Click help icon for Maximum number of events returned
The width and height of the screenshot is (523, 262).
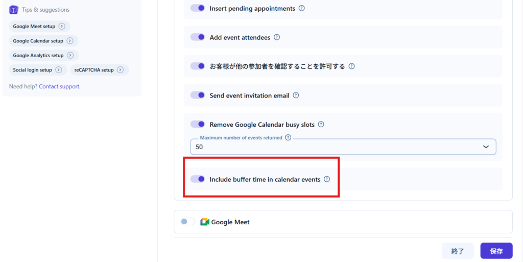pyautogui.click(x=288, y=137)
